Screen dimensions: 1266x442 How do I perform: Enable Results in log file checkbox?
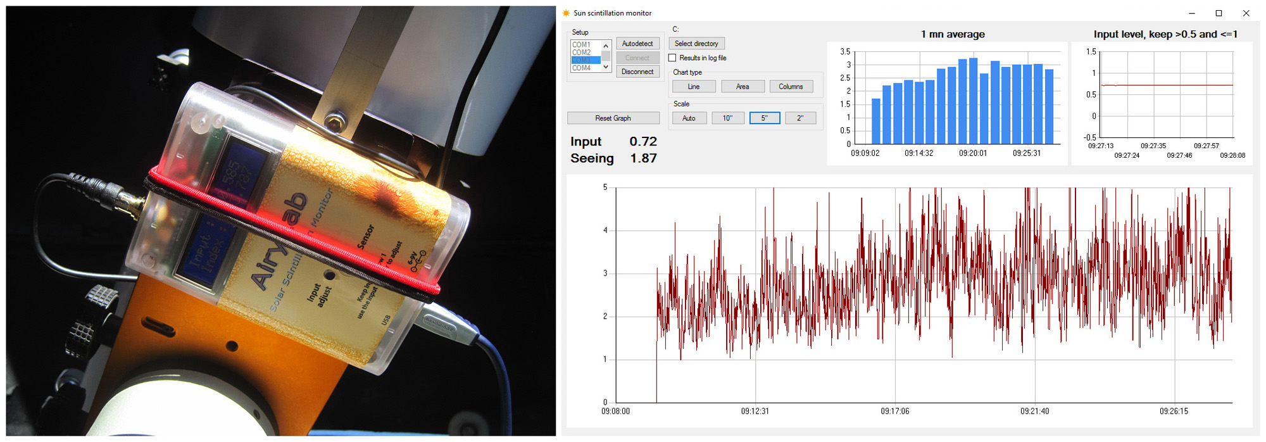click(x=673, y=58)
